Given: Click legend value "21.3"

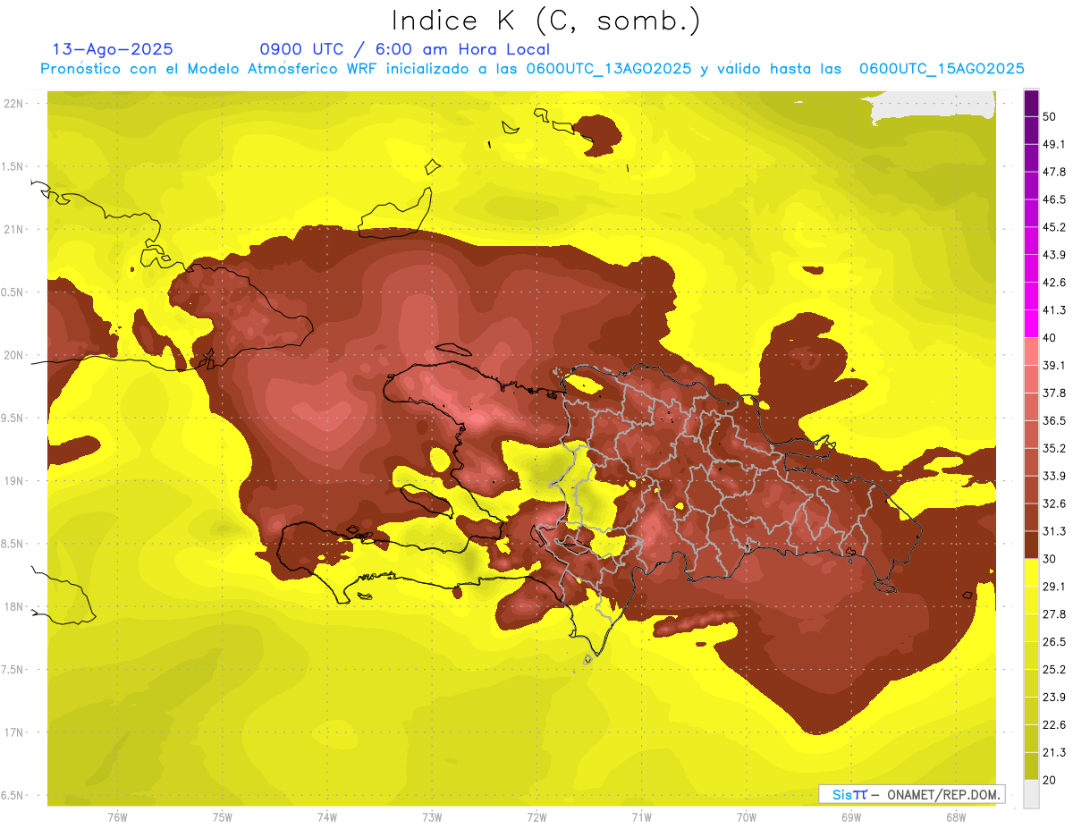Looking at the screenshot, I should 1054,753.
